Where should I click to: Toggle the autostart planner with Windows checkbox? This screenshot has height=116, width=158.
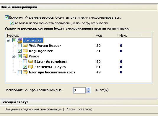[12, 23]
